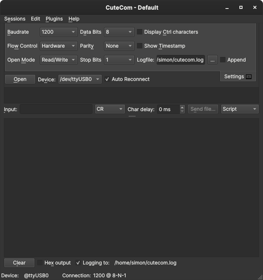Open the Sessions menu
The height and width of the screenshot is (280, 263).
(15, 19)
